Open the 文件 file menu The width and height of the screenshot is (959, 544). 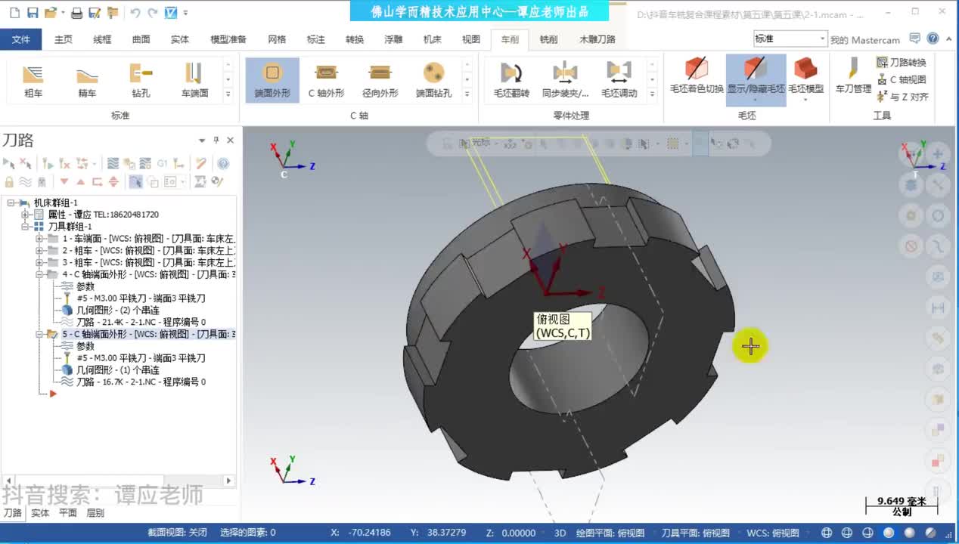tap(21, 39)
